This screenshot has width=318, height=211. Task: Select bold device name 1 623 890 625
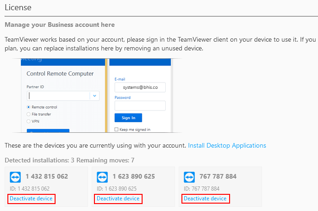click(x=134, y=177)
